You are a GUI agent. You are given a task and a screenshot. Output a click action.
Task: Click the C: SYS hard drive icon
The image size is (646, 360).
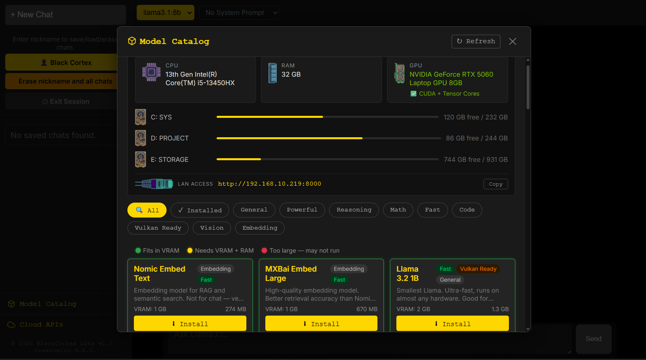(140, 117)
